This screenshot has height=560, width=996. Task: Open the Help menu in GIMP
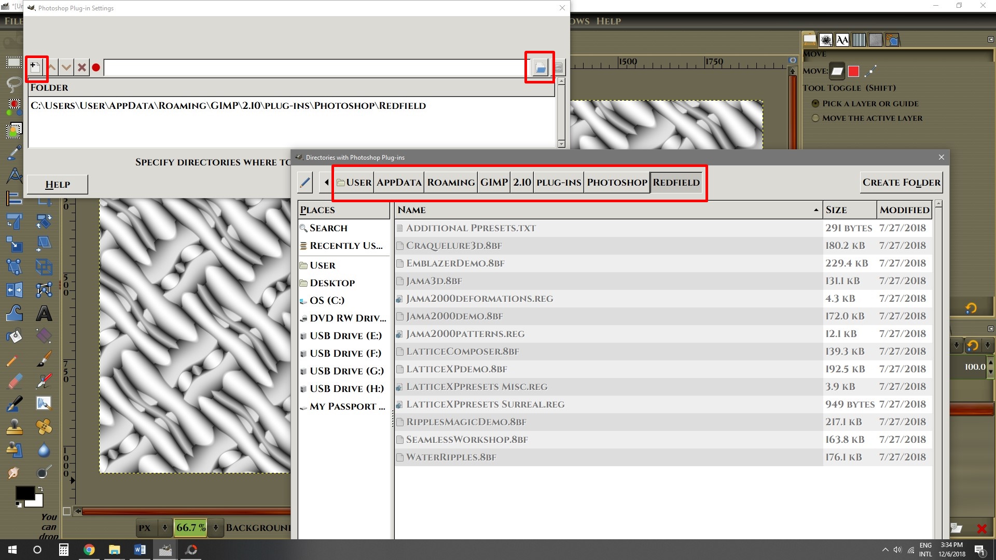[608, 21]
